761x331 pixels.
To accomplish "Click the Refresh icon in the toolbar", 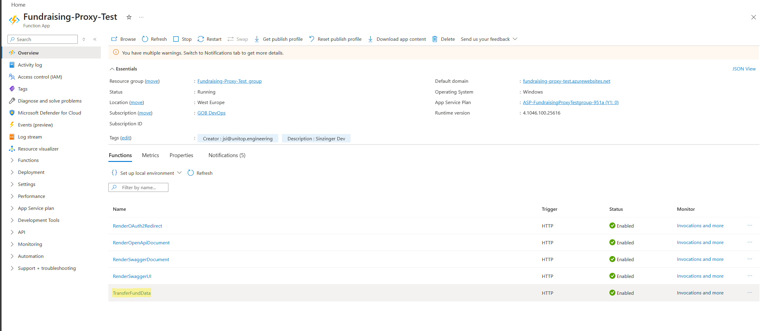I will pos(145,39).
